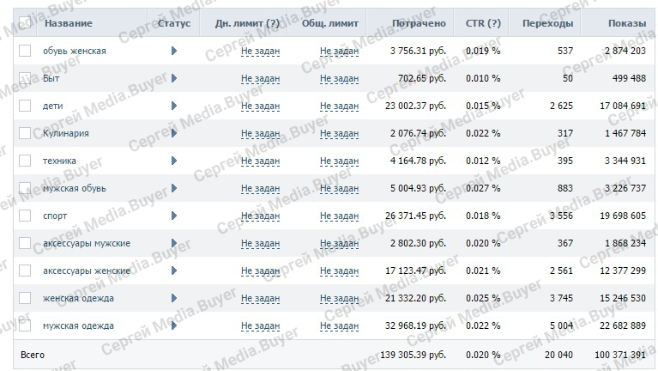Sort by CTR column header
This screenshot has width=658, height=371.
point(483,23)
